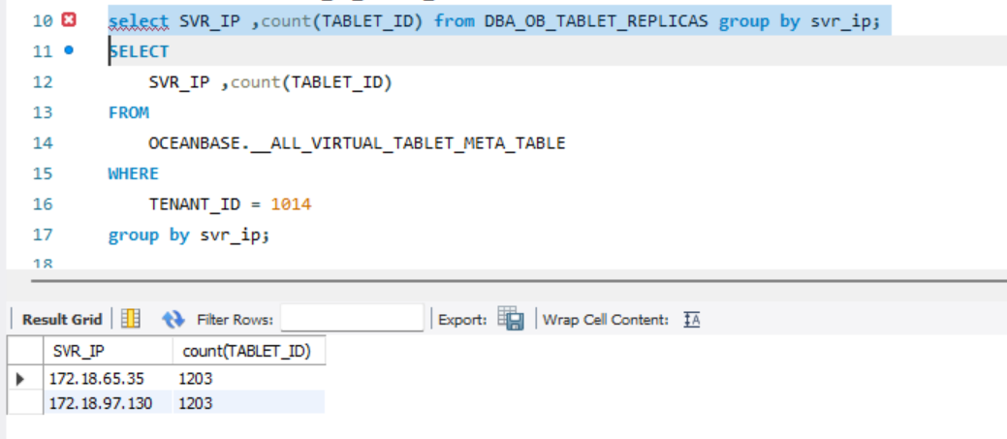Click line number 14 in the gutter

pos(42,143)
